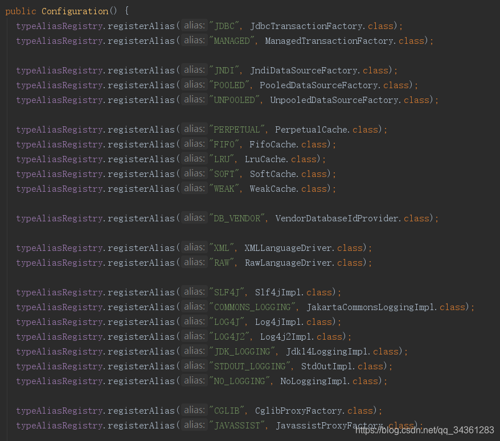This screenshot has height=441, width=500.
Task: Click typeAliasRegistry on the CGLIB line
Action: coord(59,411)
